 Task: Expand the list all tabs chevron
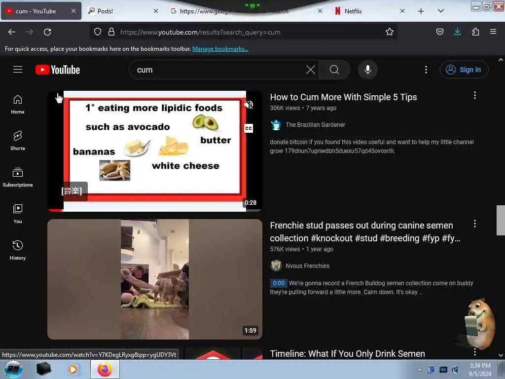[x=441, y=11]
